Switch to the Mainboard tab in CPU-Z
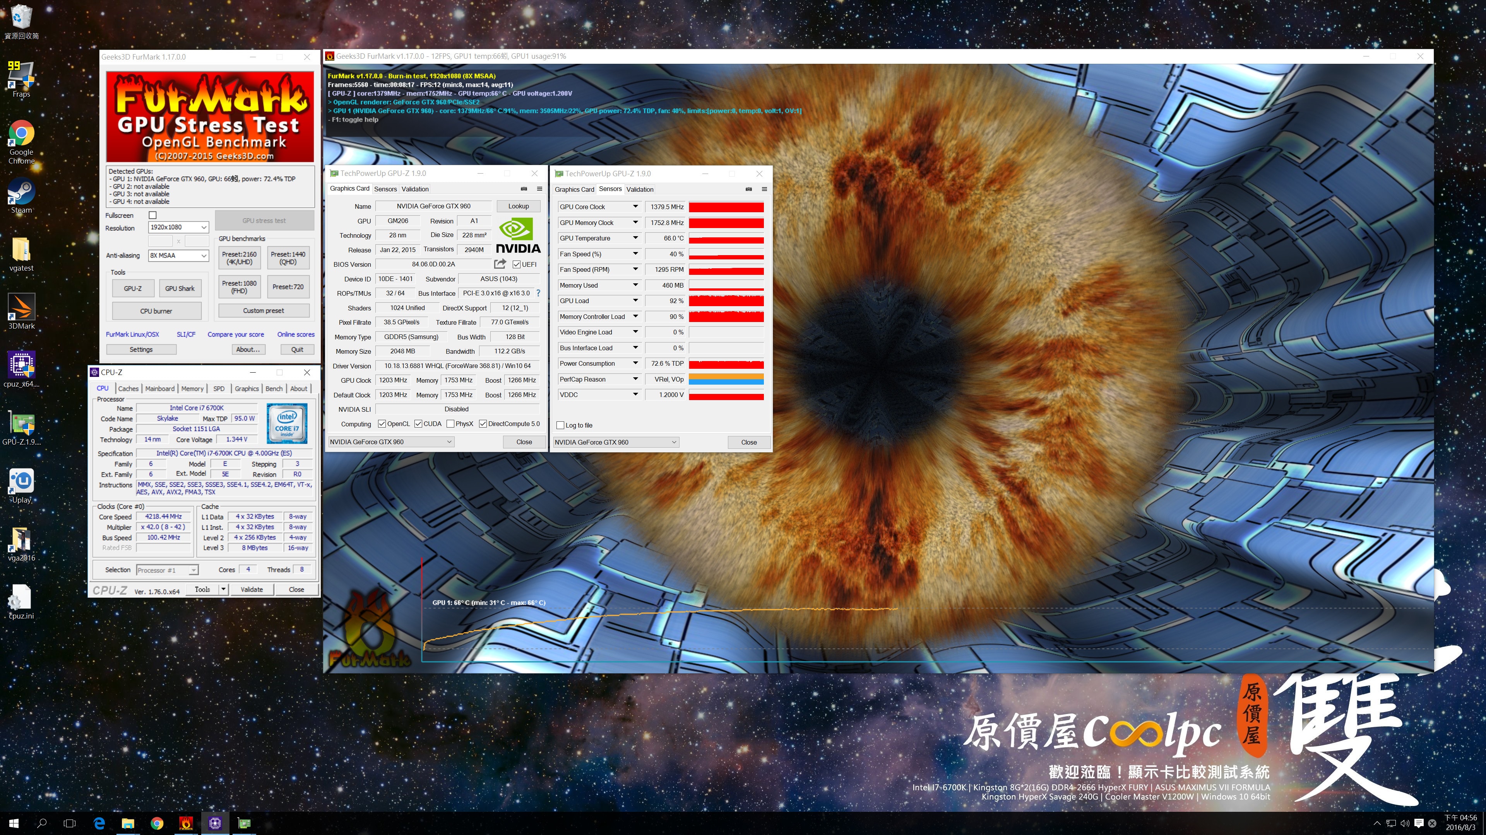Image resolution: width=1486 pixels, height=835 pixels. tap(160, 389)
